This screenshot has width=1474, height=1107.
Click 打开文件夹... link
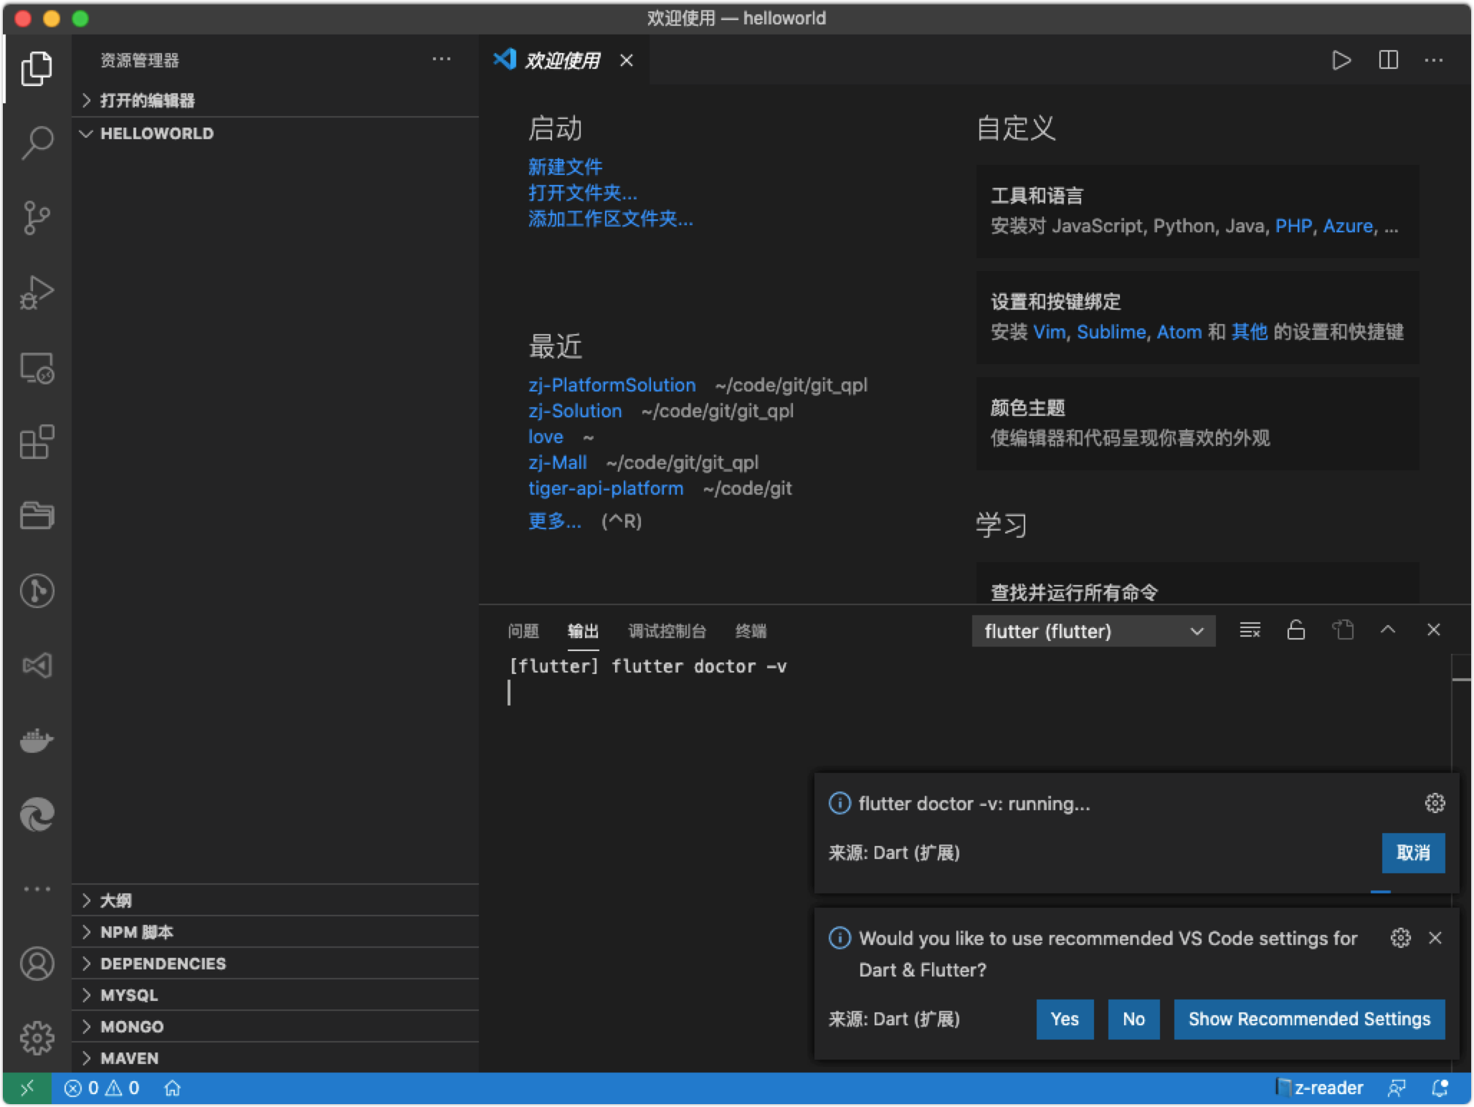pyautogui.click(x=582, y=193)
